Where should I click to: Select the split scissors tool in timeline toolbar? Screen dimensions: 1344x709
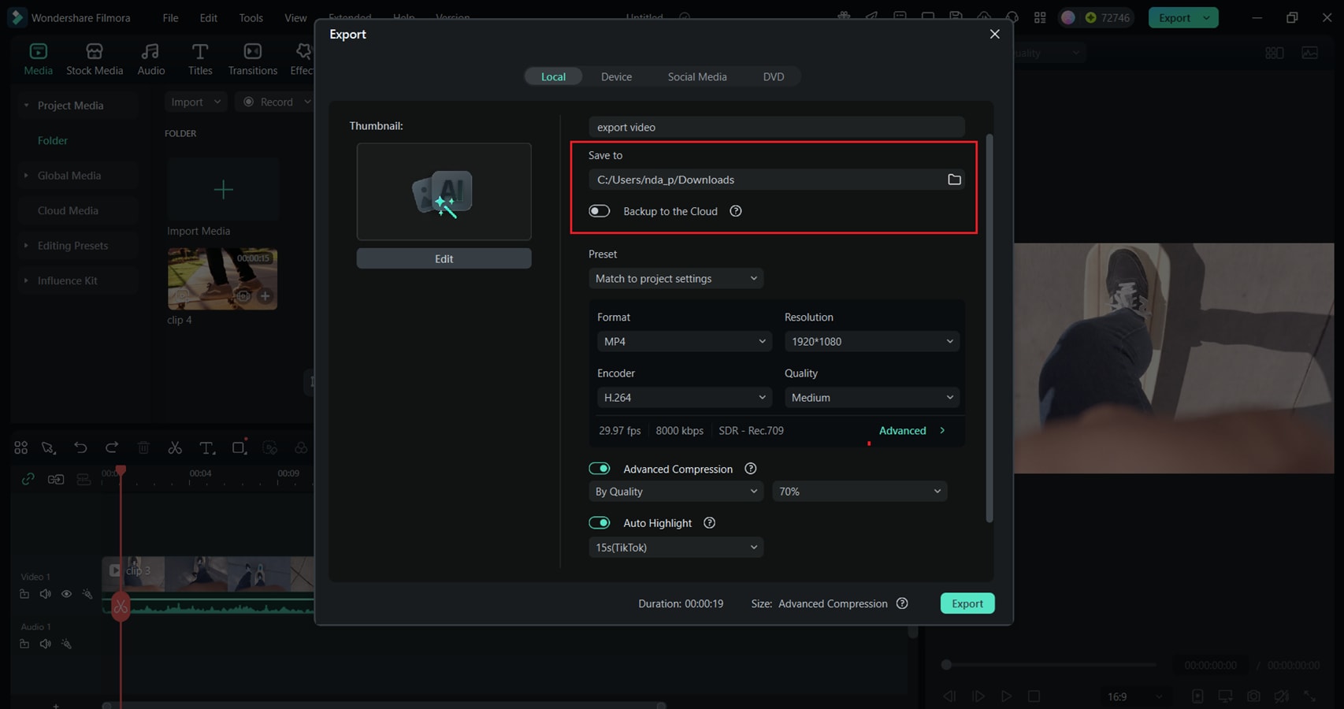pyautogui.click(x=175, y=447)
